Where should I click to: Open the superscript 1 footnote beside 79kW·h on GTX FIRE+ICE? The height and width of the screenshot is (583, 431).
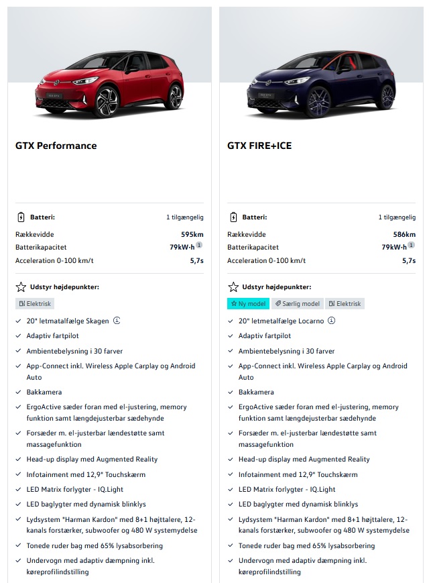(x=410, y=247)
